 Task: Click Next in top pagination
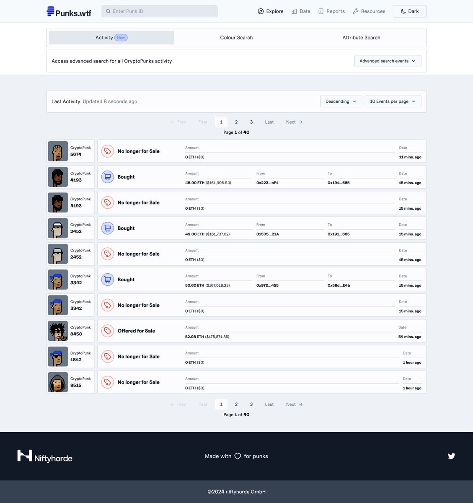tap(295, 122)
